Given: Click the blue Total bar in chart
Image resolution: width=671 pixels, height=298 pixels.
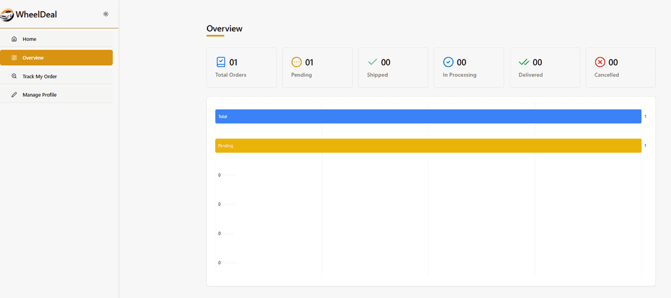Looking at the screenshot, I should click(x=428, y=116).
